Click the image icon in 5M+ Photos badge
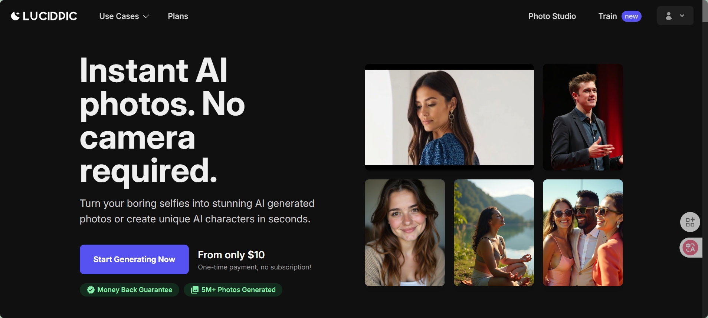The width and height of the screenshot is (708, 318). tap(195, 290)
